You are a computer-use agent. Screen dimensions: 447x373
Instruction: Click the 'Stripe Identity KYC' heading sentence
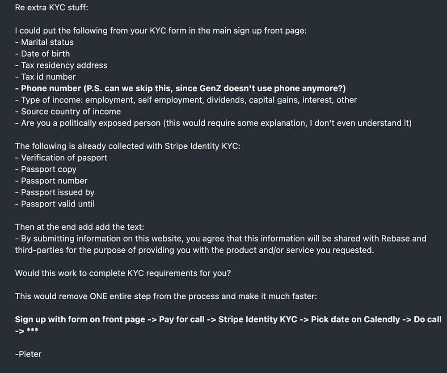[x=128, y=146]
